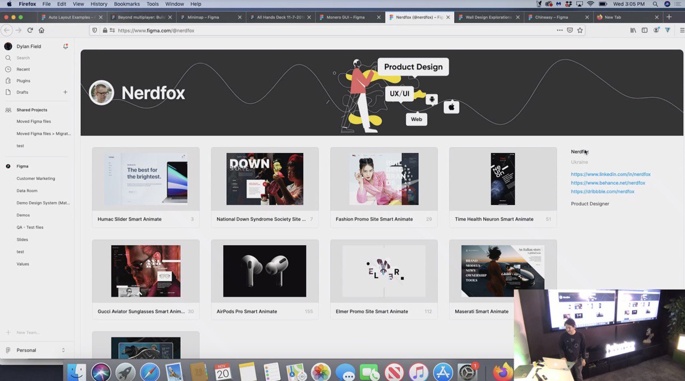Open the Spotlight search icon in menu bar
This screenshot has width=685, height=381.
coord(655,4)
